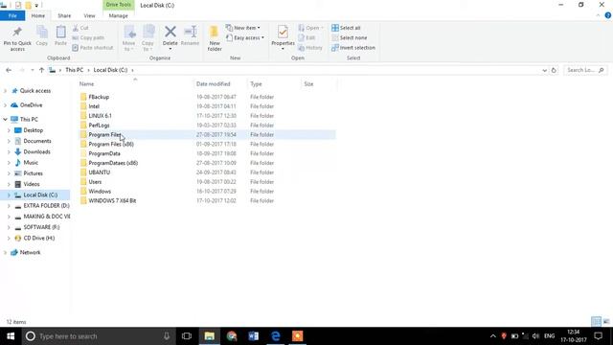Viewport: 613px width, 345px height.
Task: Click the Delete X icon
Action: pos(170,32)
